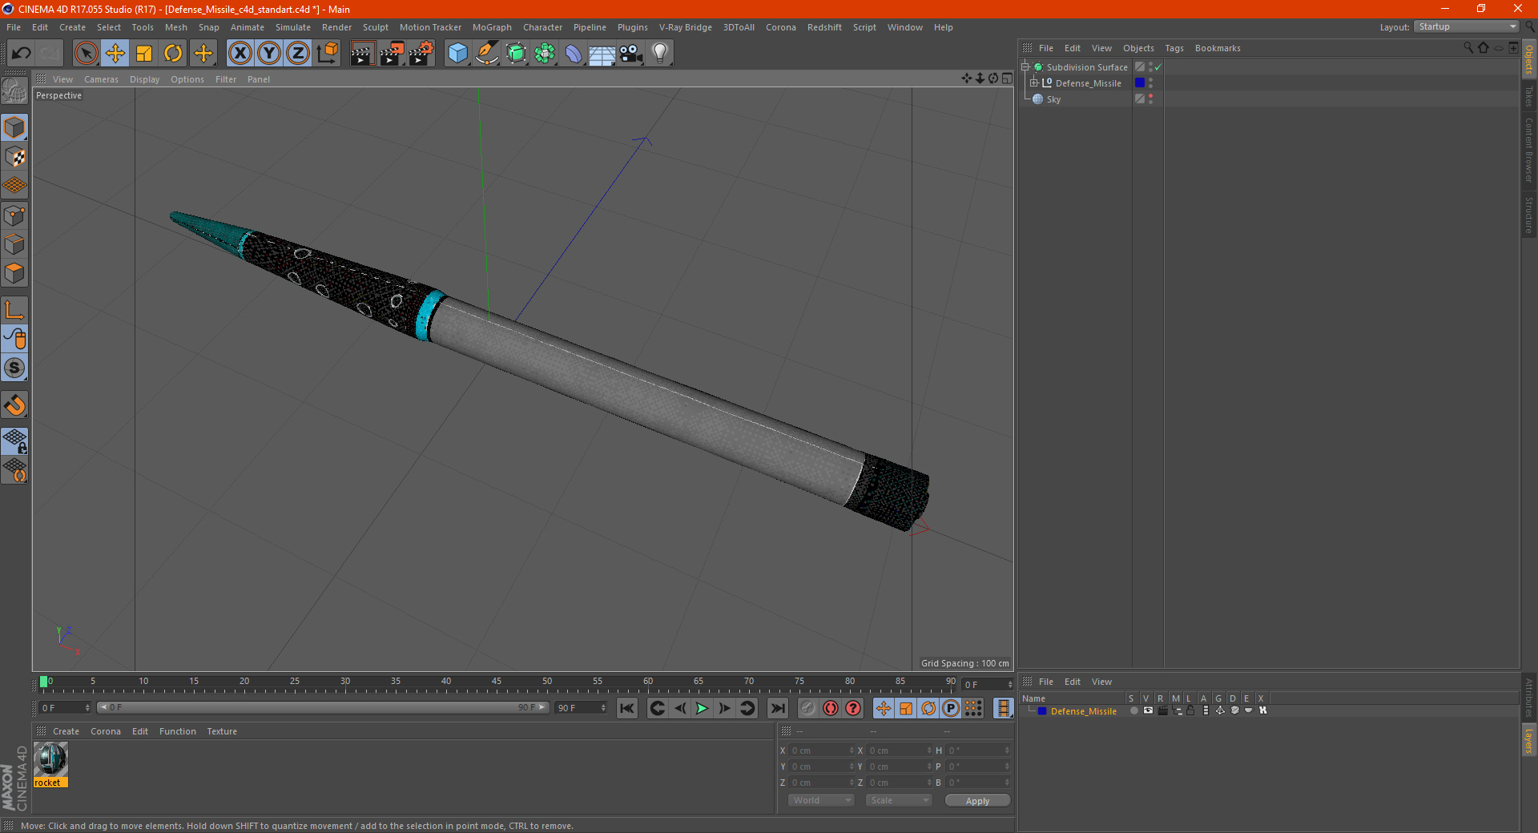1538x833 pixels.
Task: Click timeline marker at frame 45
Action: pyautogui.click(x=497, y=682)
